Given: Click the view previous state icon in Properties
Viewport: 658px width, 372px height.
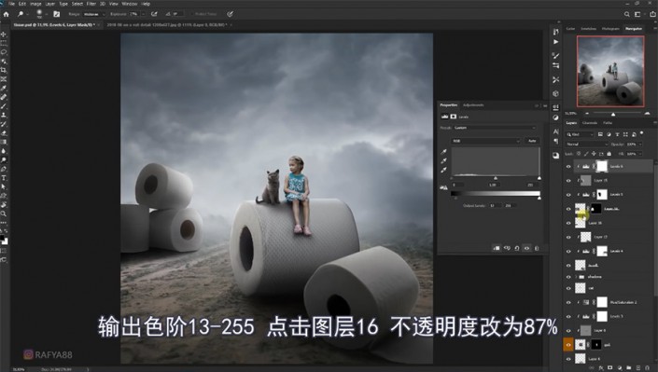Looking at the screenshot, I should tap(507, 248).
